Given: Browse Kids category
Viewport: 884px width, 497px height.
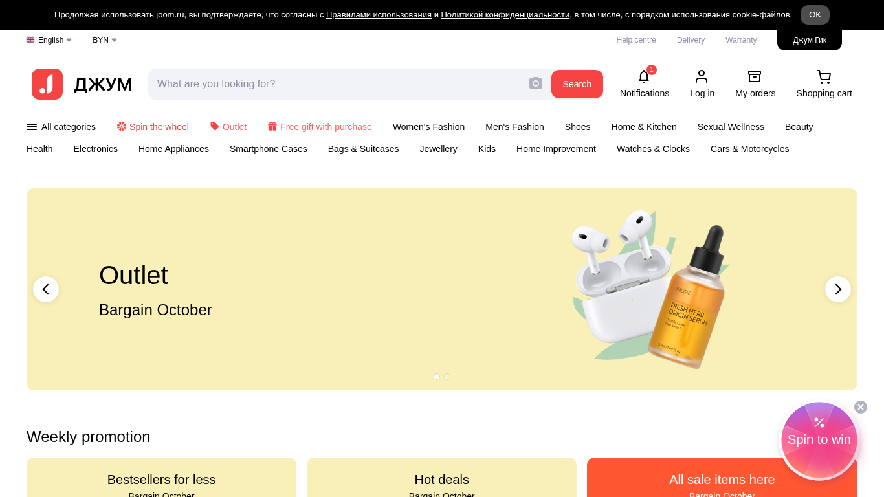Looking at the screenshot, I should click(x=487, y=149).
